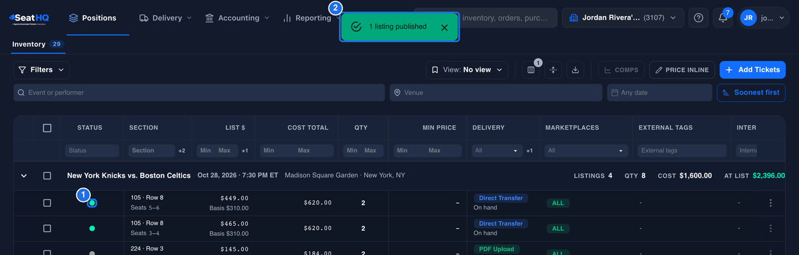This screenshot has width=799, height=255.
Task: Open the Any date picker
Action: [x=659, y=93]
